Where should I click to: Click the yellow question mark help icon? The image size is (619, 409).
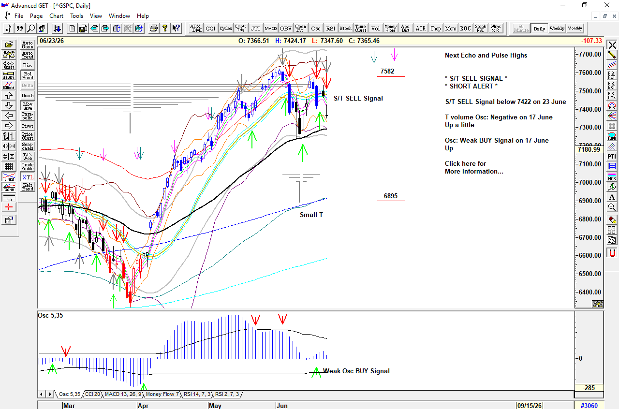(165, 29)
